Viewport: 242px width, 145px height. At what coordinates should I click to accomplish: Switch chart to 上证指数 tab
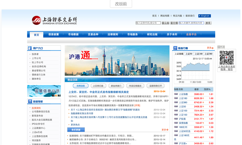(179, 54)
